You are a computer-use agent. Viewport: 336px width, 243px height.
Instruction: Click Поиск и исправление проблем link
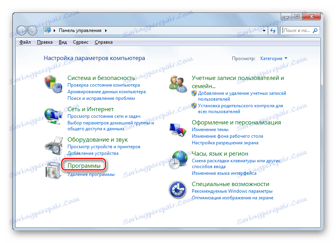click(x=101, y=98)
